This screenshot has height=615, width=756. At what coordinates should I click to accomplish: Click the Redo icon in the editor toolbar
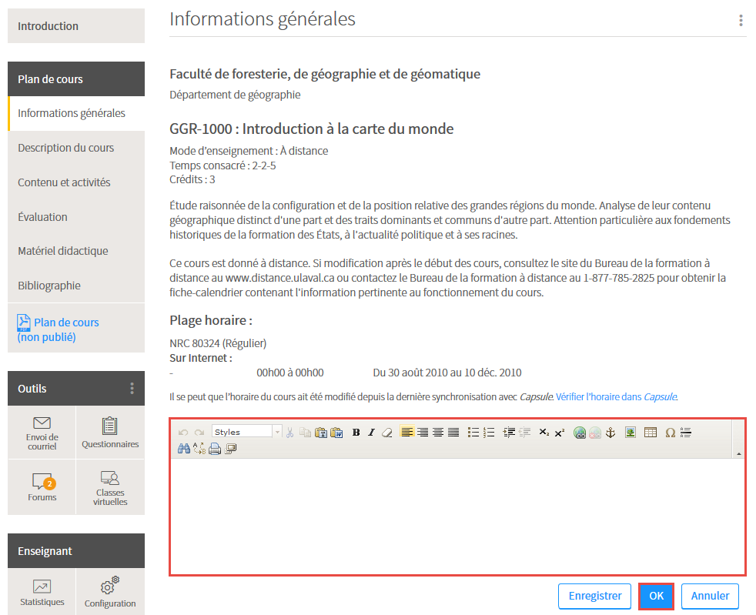[x=199, y=433]
